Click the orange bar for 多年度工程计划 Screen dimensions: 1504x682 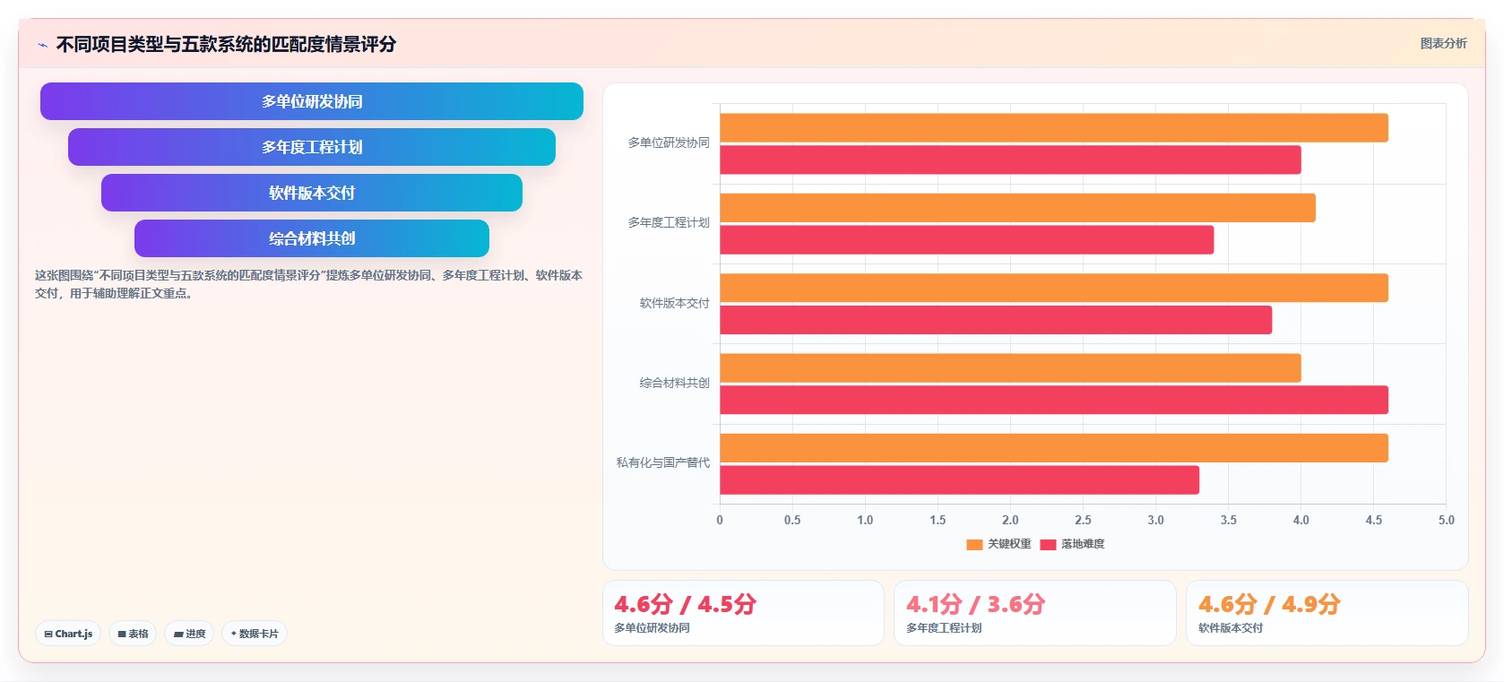tap(1017, 208)
